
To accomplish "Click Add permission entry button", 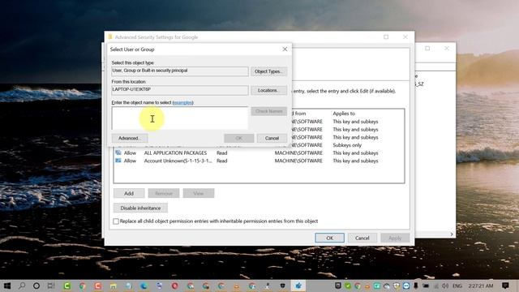I will click(129, 193).
